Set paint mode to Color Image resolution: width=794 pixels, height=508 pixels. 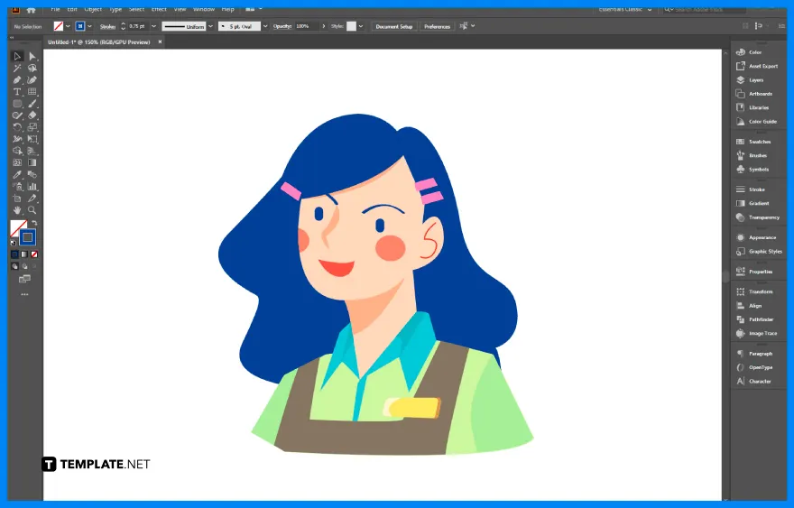point(14,254)
